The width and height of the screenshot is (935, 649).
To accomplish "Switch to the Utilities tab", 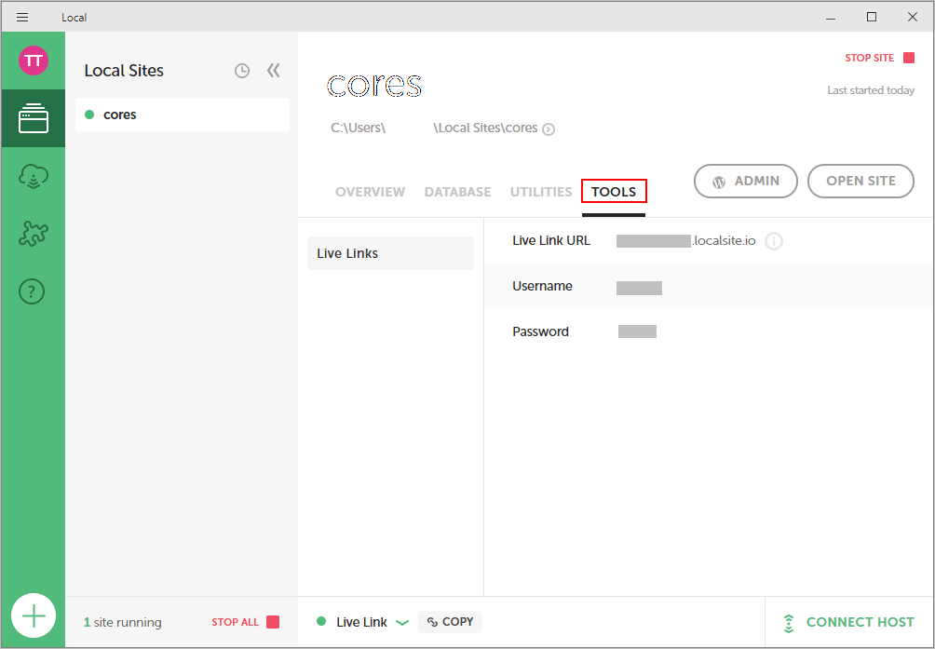I will tap(541, 192).
